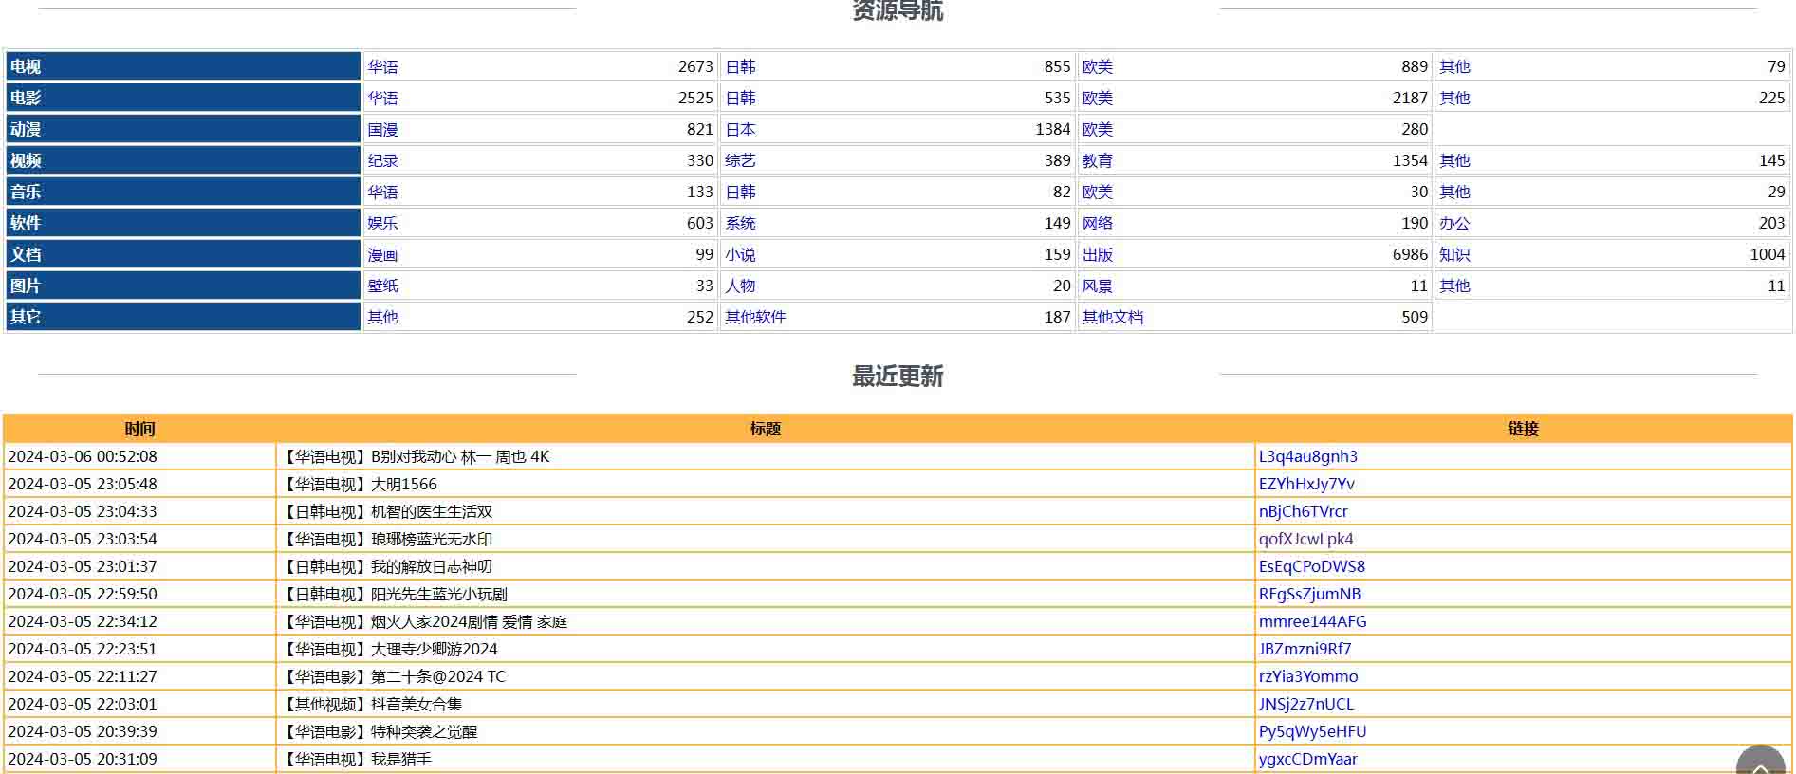Open link RFgSsZjumNB
Image resolution: width=1796 pixels, height=774 pixels.
(x=1309, y=594)
